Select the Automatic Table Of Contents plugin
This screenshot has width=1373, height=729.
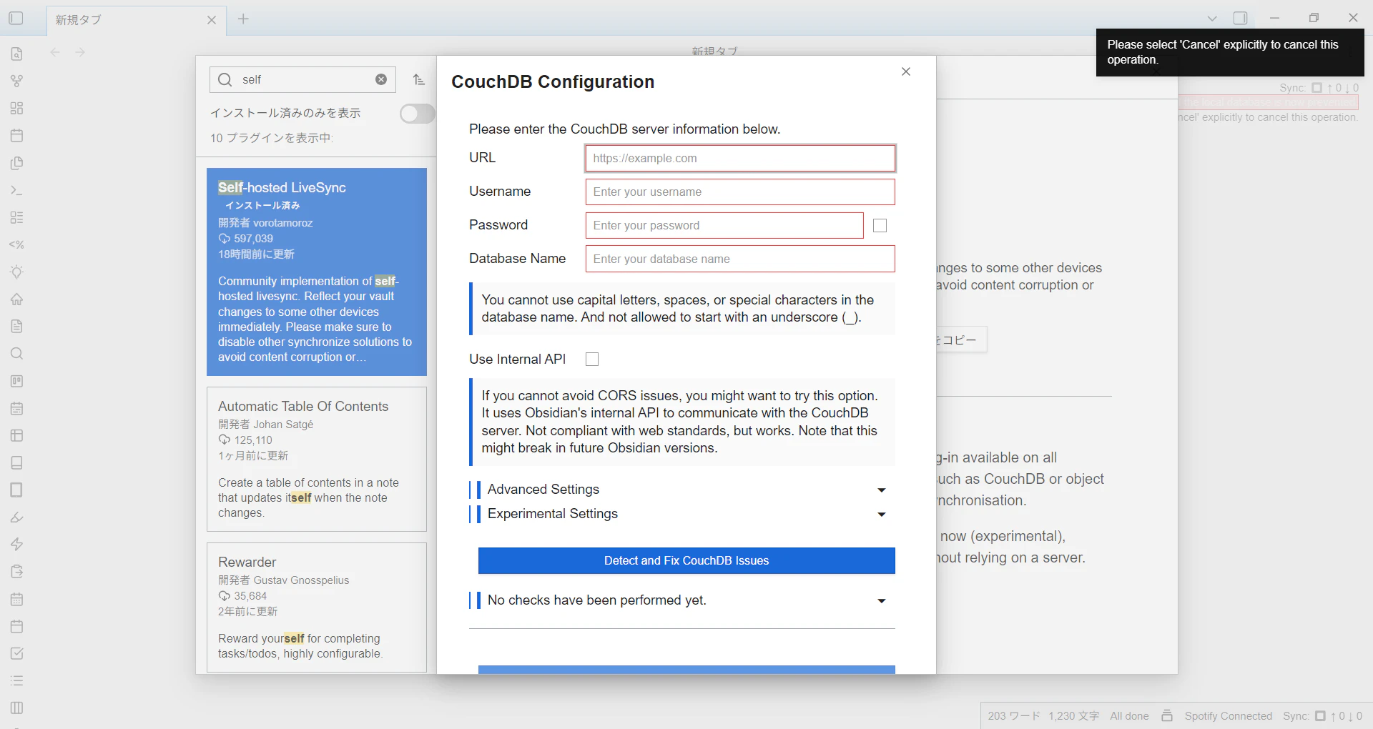317,459
